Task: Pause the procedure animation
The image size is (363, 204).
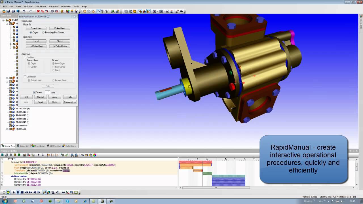Action: 18,192
